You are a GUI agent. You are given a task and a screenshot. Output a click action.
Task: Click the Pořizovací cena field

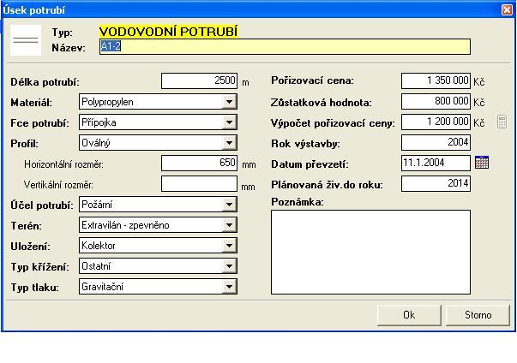[x=436, y=81]
